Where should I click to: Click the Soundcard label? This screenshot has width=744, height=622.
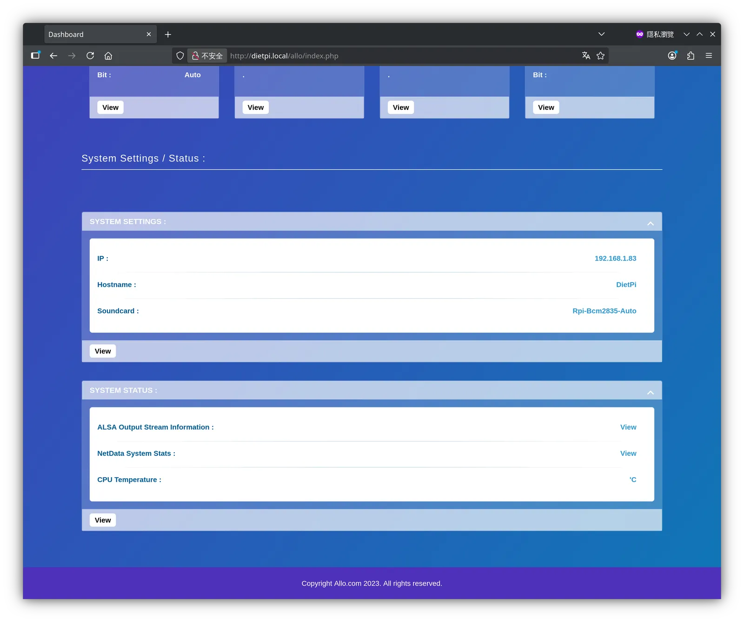(118, 311)
